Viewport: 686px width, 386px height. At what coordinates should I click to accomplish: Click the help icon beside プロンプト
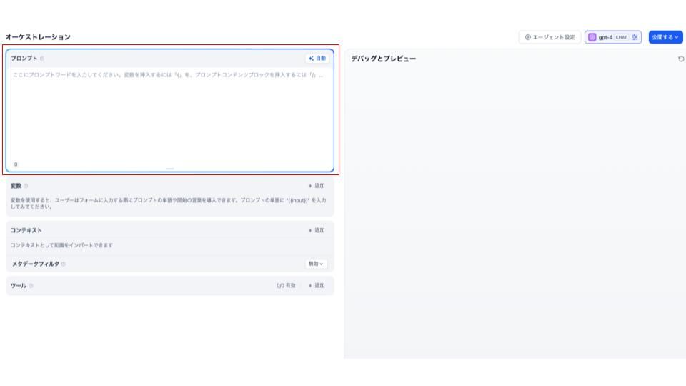coord(42,58)
